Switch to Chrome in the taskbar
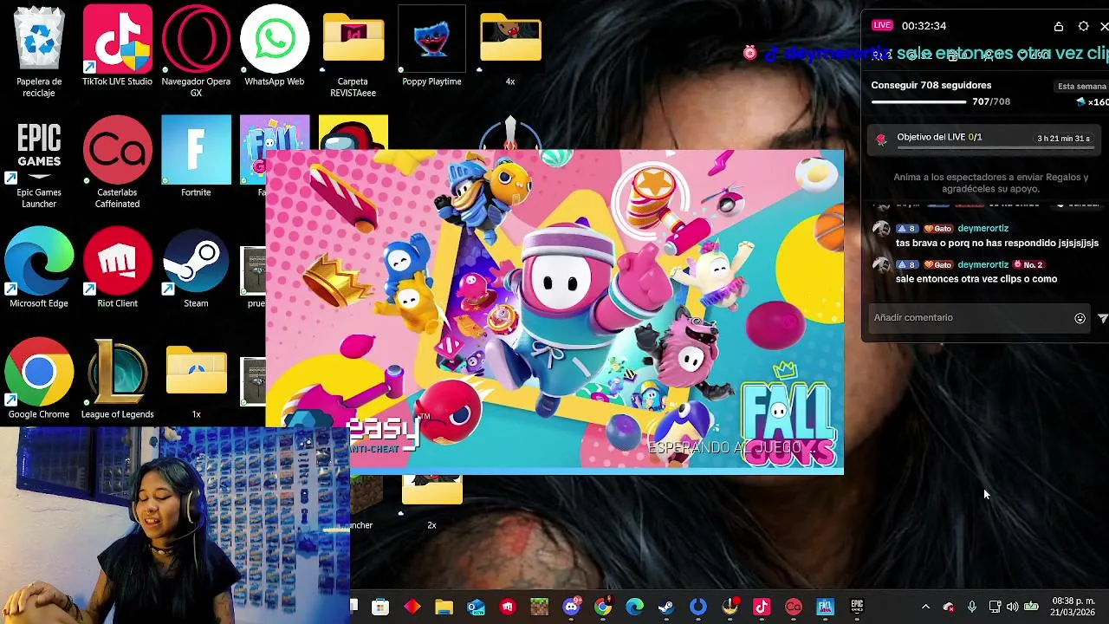 coord(603,607)
